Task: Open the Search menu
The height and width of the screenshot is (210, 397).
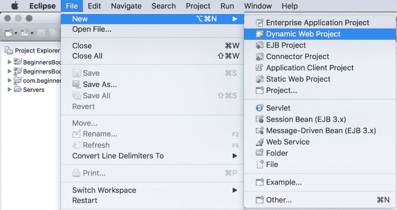Action: (164, 6)
